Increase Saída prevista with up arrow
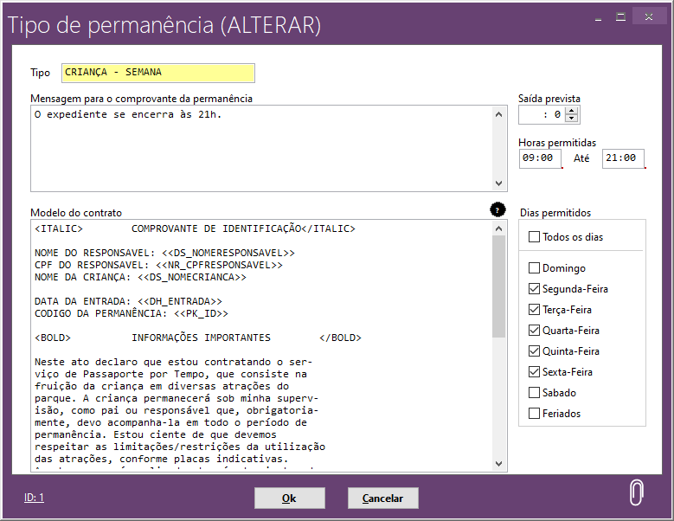The width and height of the screenshot is (674, 521). (572, 110)
